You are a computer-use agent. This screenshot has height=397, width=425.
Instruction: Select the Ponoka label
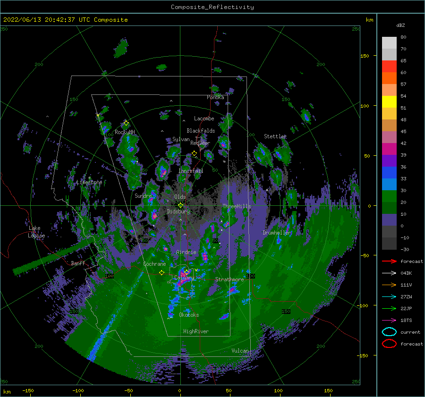(x=215, y=97)
